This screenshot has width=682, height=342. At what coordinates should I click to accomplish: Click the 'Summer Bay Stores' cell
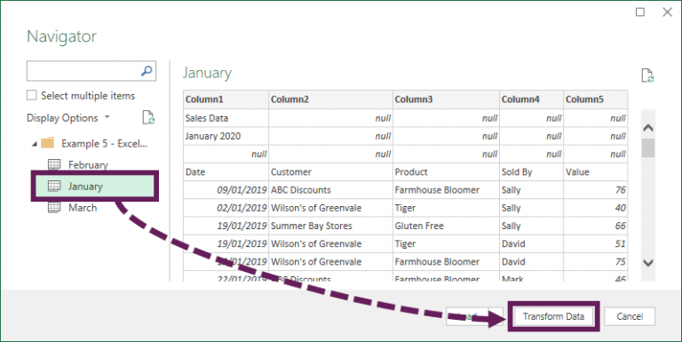[x=330, y=226]
